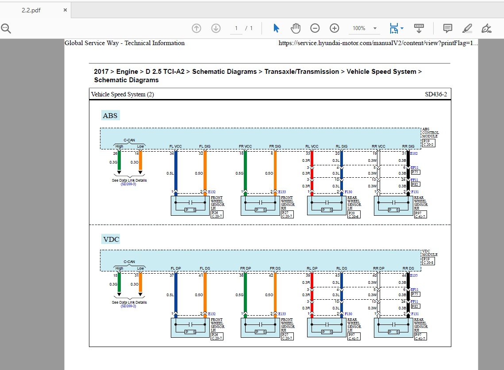Switch to the 2.2.pdf tab
504x370 pixels.
point(31,10)
